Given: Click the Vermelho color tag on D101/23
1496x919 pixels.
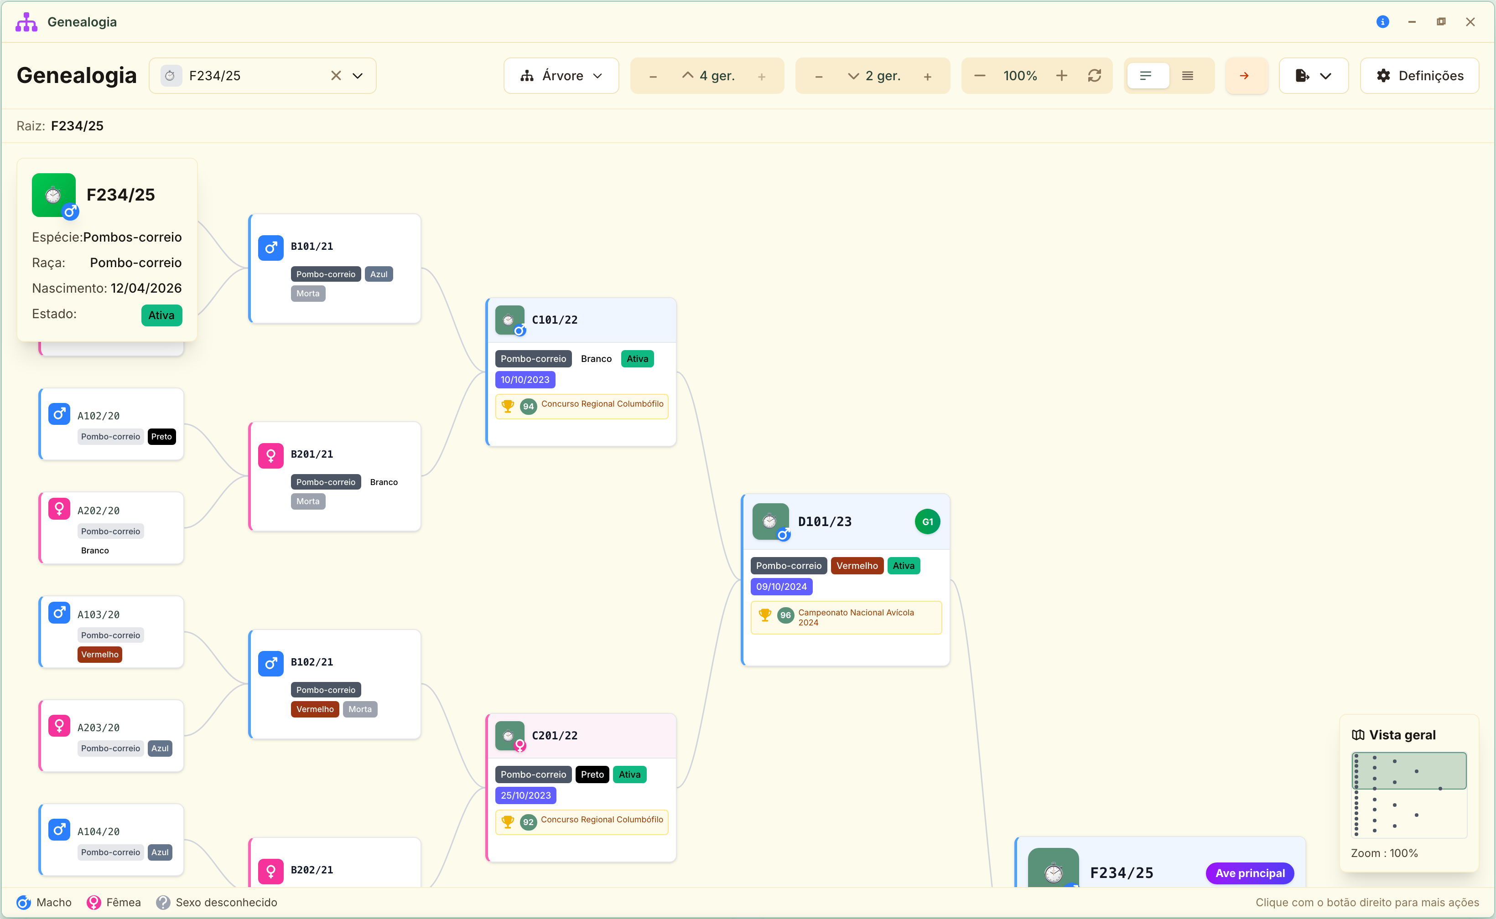Looking at the screenshot, I should pos(857,566).
